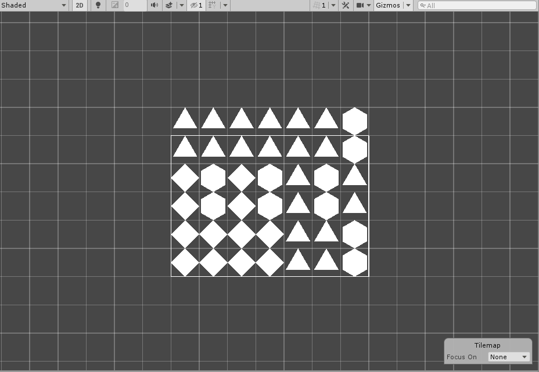Open the Shaded draw mode dropdown

[34, 5]
